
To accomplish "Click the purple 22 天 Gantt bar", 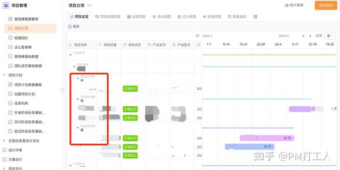I will [267, 138].
